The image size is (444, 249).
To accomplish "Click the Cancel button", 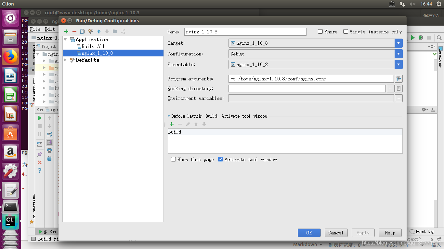I will [x=336, y=233].
